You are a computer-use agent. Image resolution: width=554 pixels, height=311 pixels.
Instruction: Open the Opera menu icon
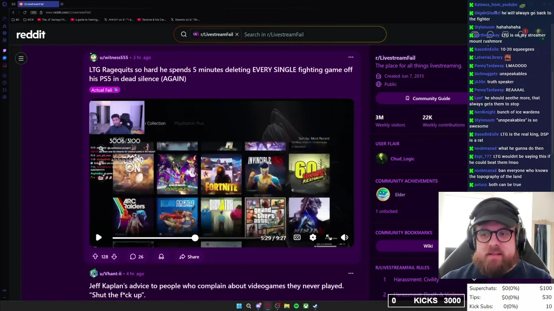(4, 4)
